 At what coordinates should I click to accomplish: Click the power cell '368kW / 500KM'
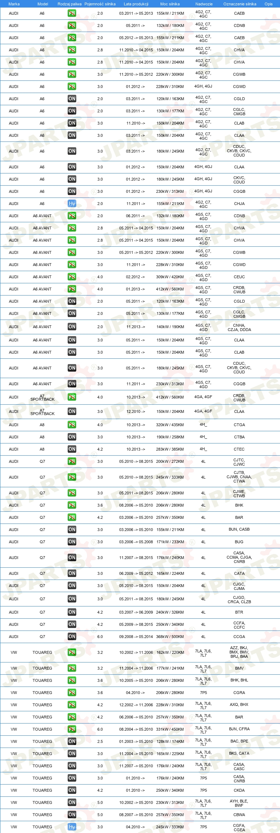(170, 637)
